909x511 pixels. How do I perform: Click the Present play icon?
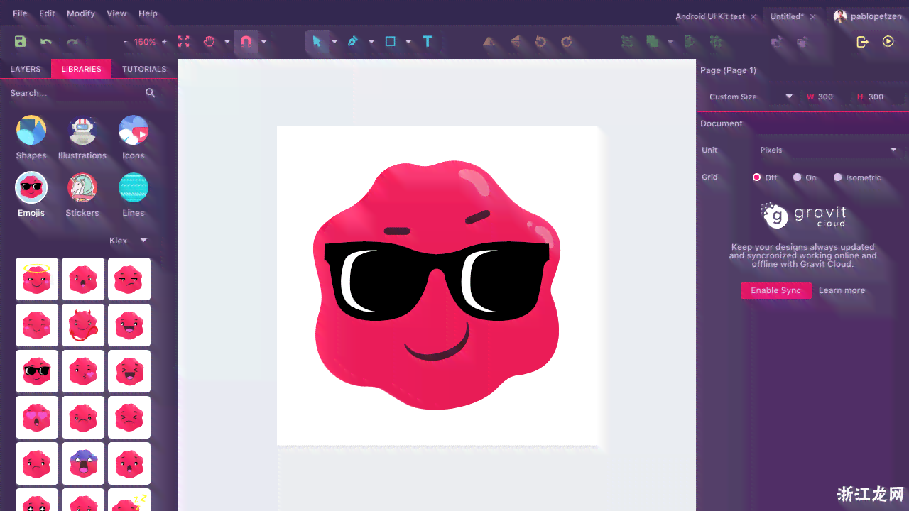[x=888, y=42]
